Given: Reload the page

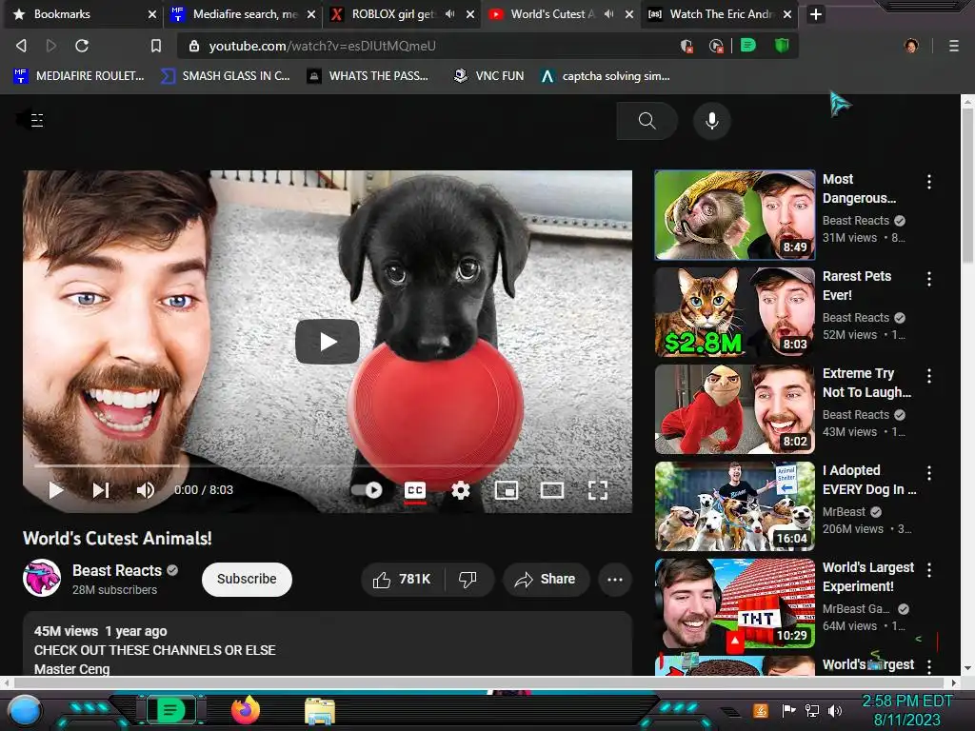Looking at the screenshot, I should coord(82,46).
